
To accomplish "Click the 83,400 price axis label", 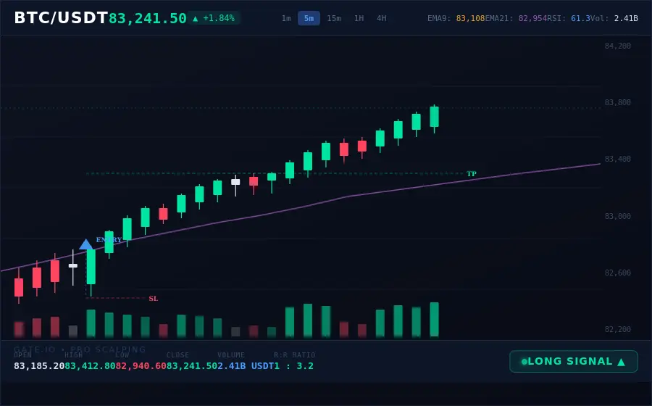I will (617, 159).
